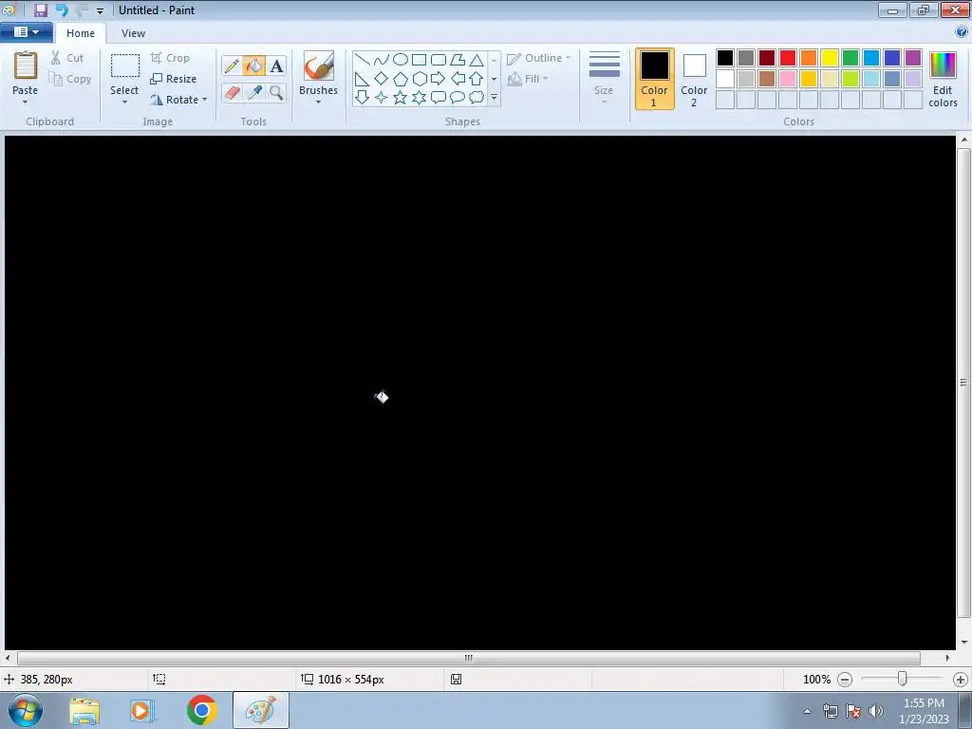The image size is (972, 729).
Task: Switch to the View ribbon tab
Action: point(133,33)
